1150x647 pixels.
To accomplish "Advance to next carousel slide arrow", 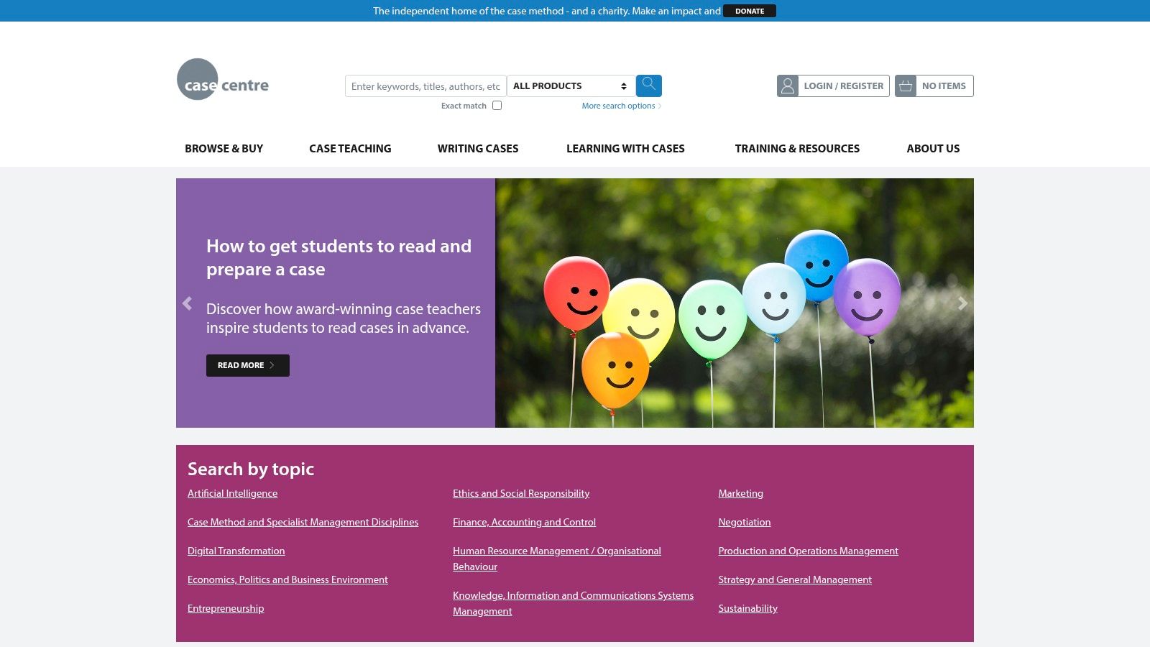I will [962, 303].
